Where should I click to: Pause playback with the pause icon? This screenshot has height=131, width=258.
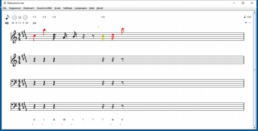pyautogui.click(x=20, y=17)
